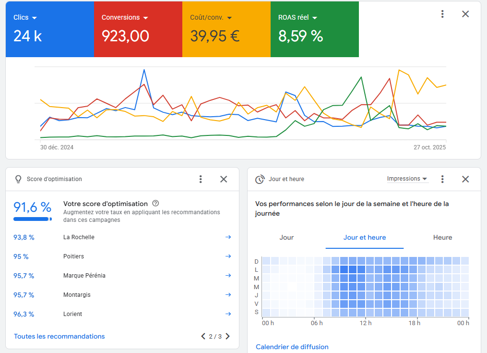Open more options for Jour et heure card

[x=442, y=179]
